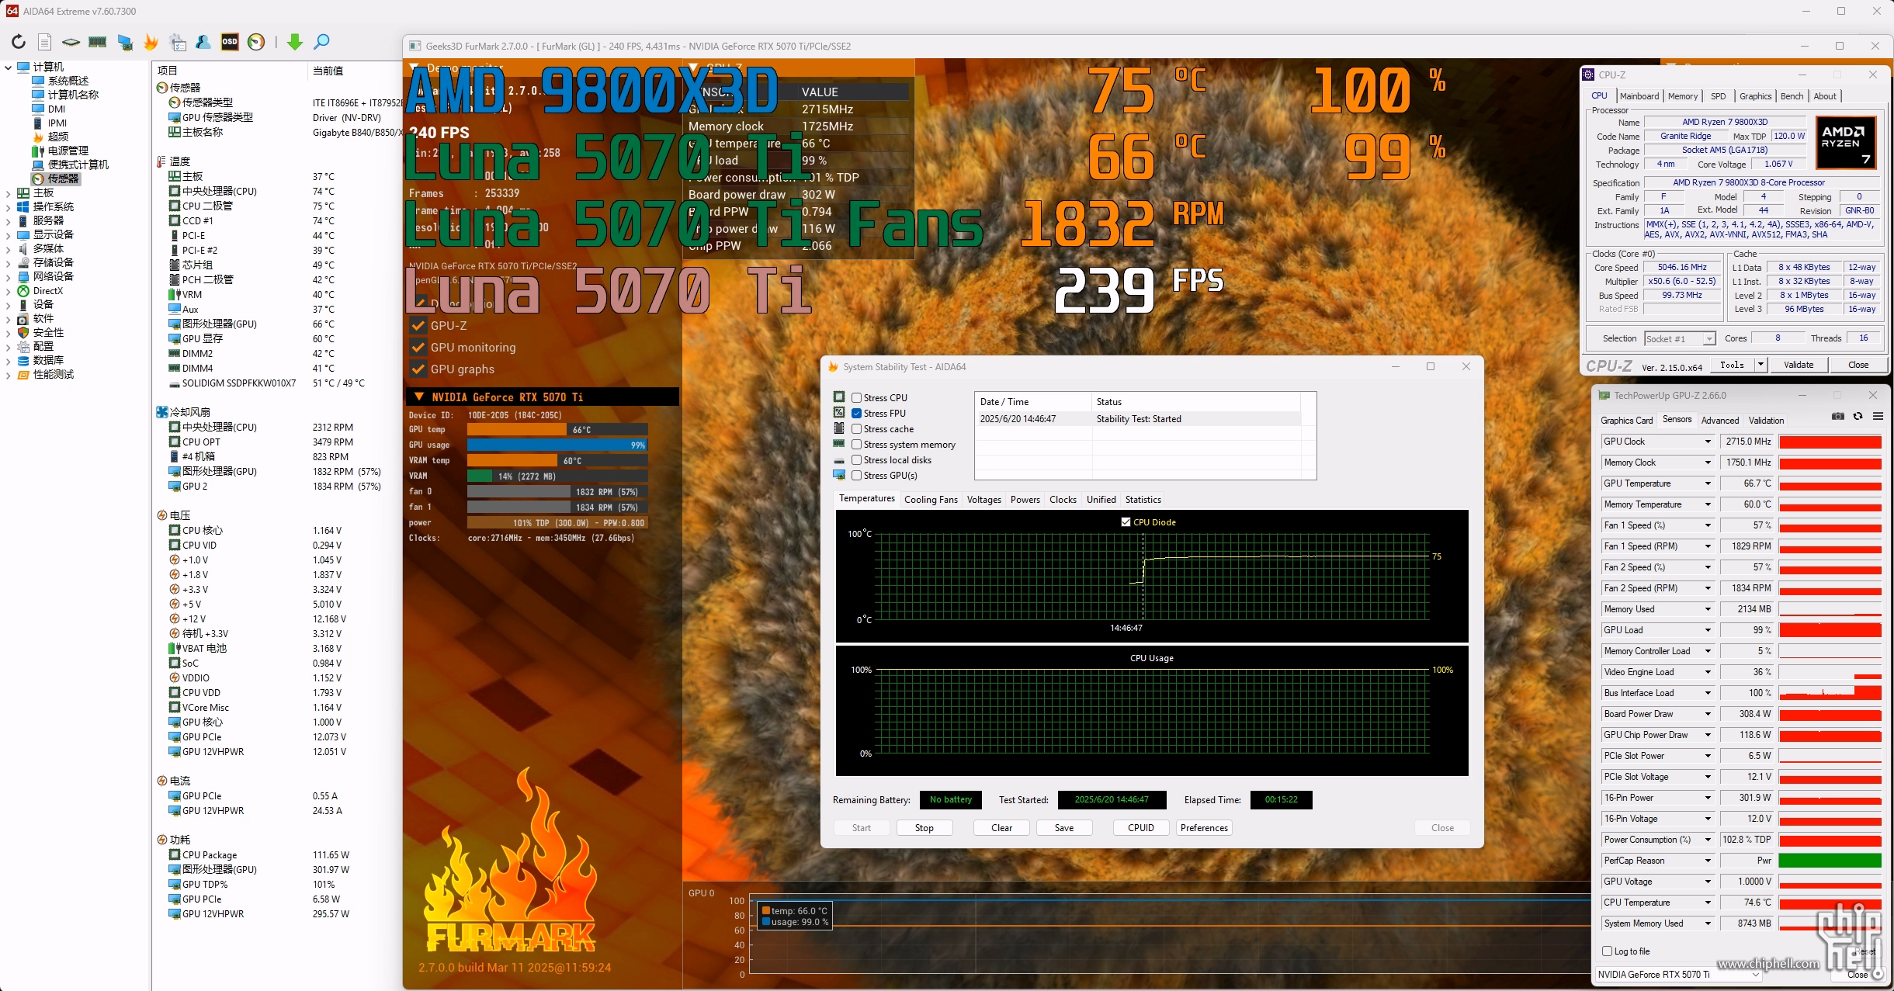This screenshot has height=991, width=1894.
Task: Open the GPU-Z hamburger menu
Action: 1878,417
